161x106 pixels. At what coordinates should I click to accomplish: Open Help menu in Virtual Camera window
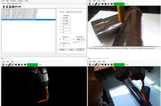(12, 62)
